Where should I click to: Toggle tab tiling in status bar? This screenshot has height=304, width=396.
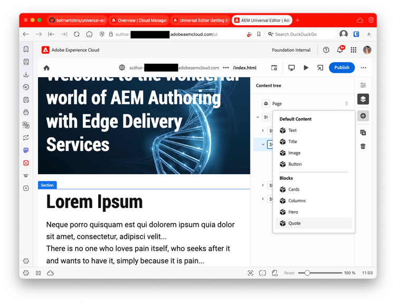(262, 273)
